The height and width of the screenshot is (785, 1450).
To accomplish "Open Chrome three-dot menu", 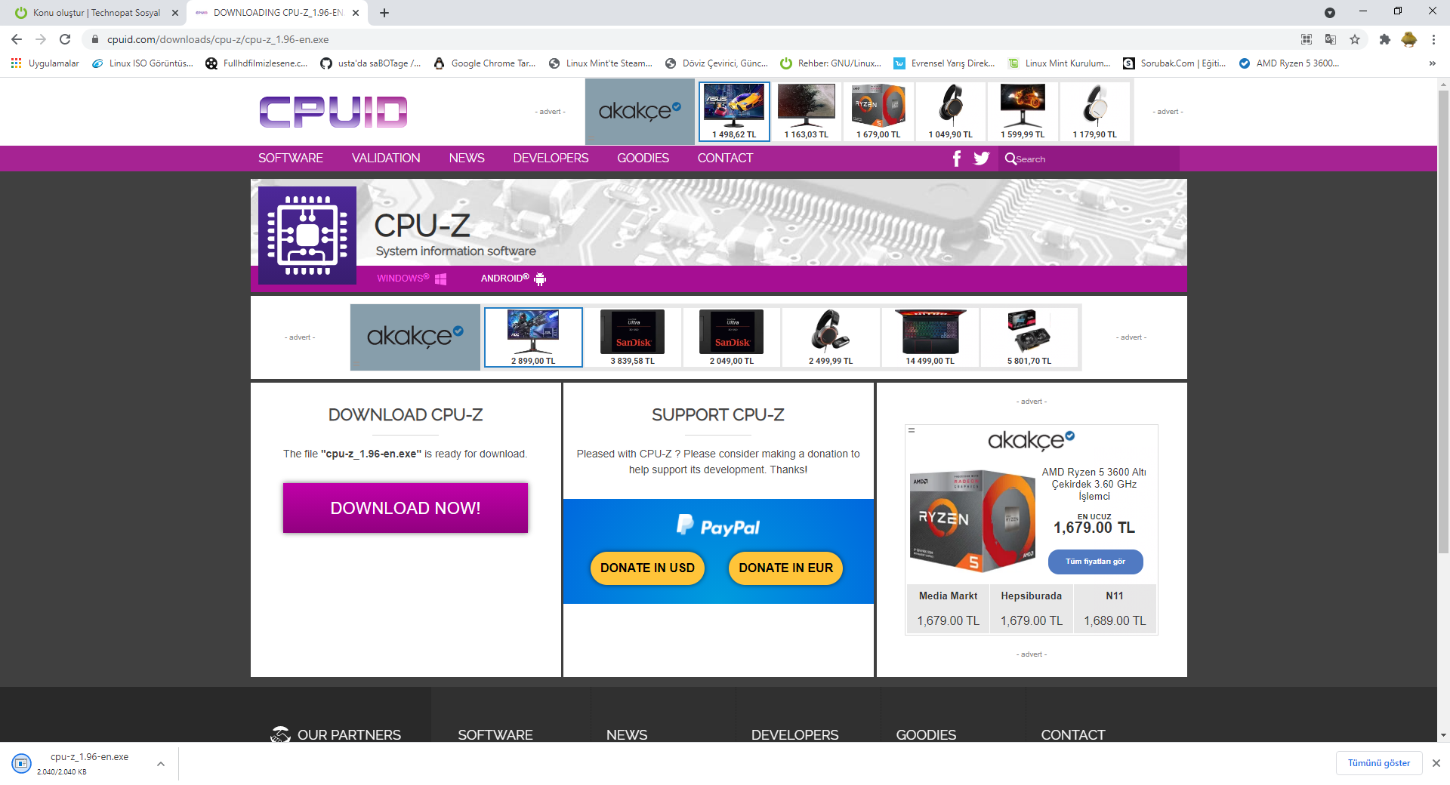I will tap(1433, 39).
